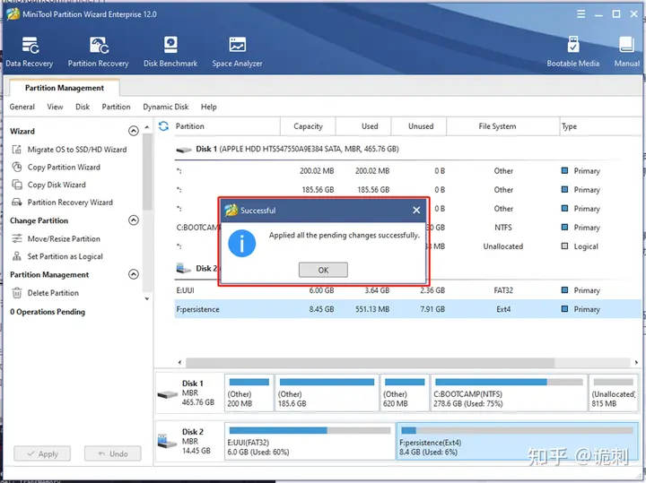
Task: Click the hamburger menu icon in the title bar
Action: click(581, 14)
